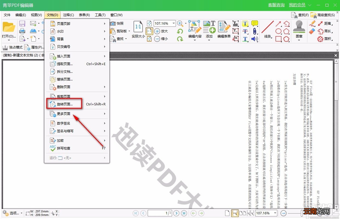Select the Underline text tool
Viewport: 340px width, 219px height.
point(245,39)
